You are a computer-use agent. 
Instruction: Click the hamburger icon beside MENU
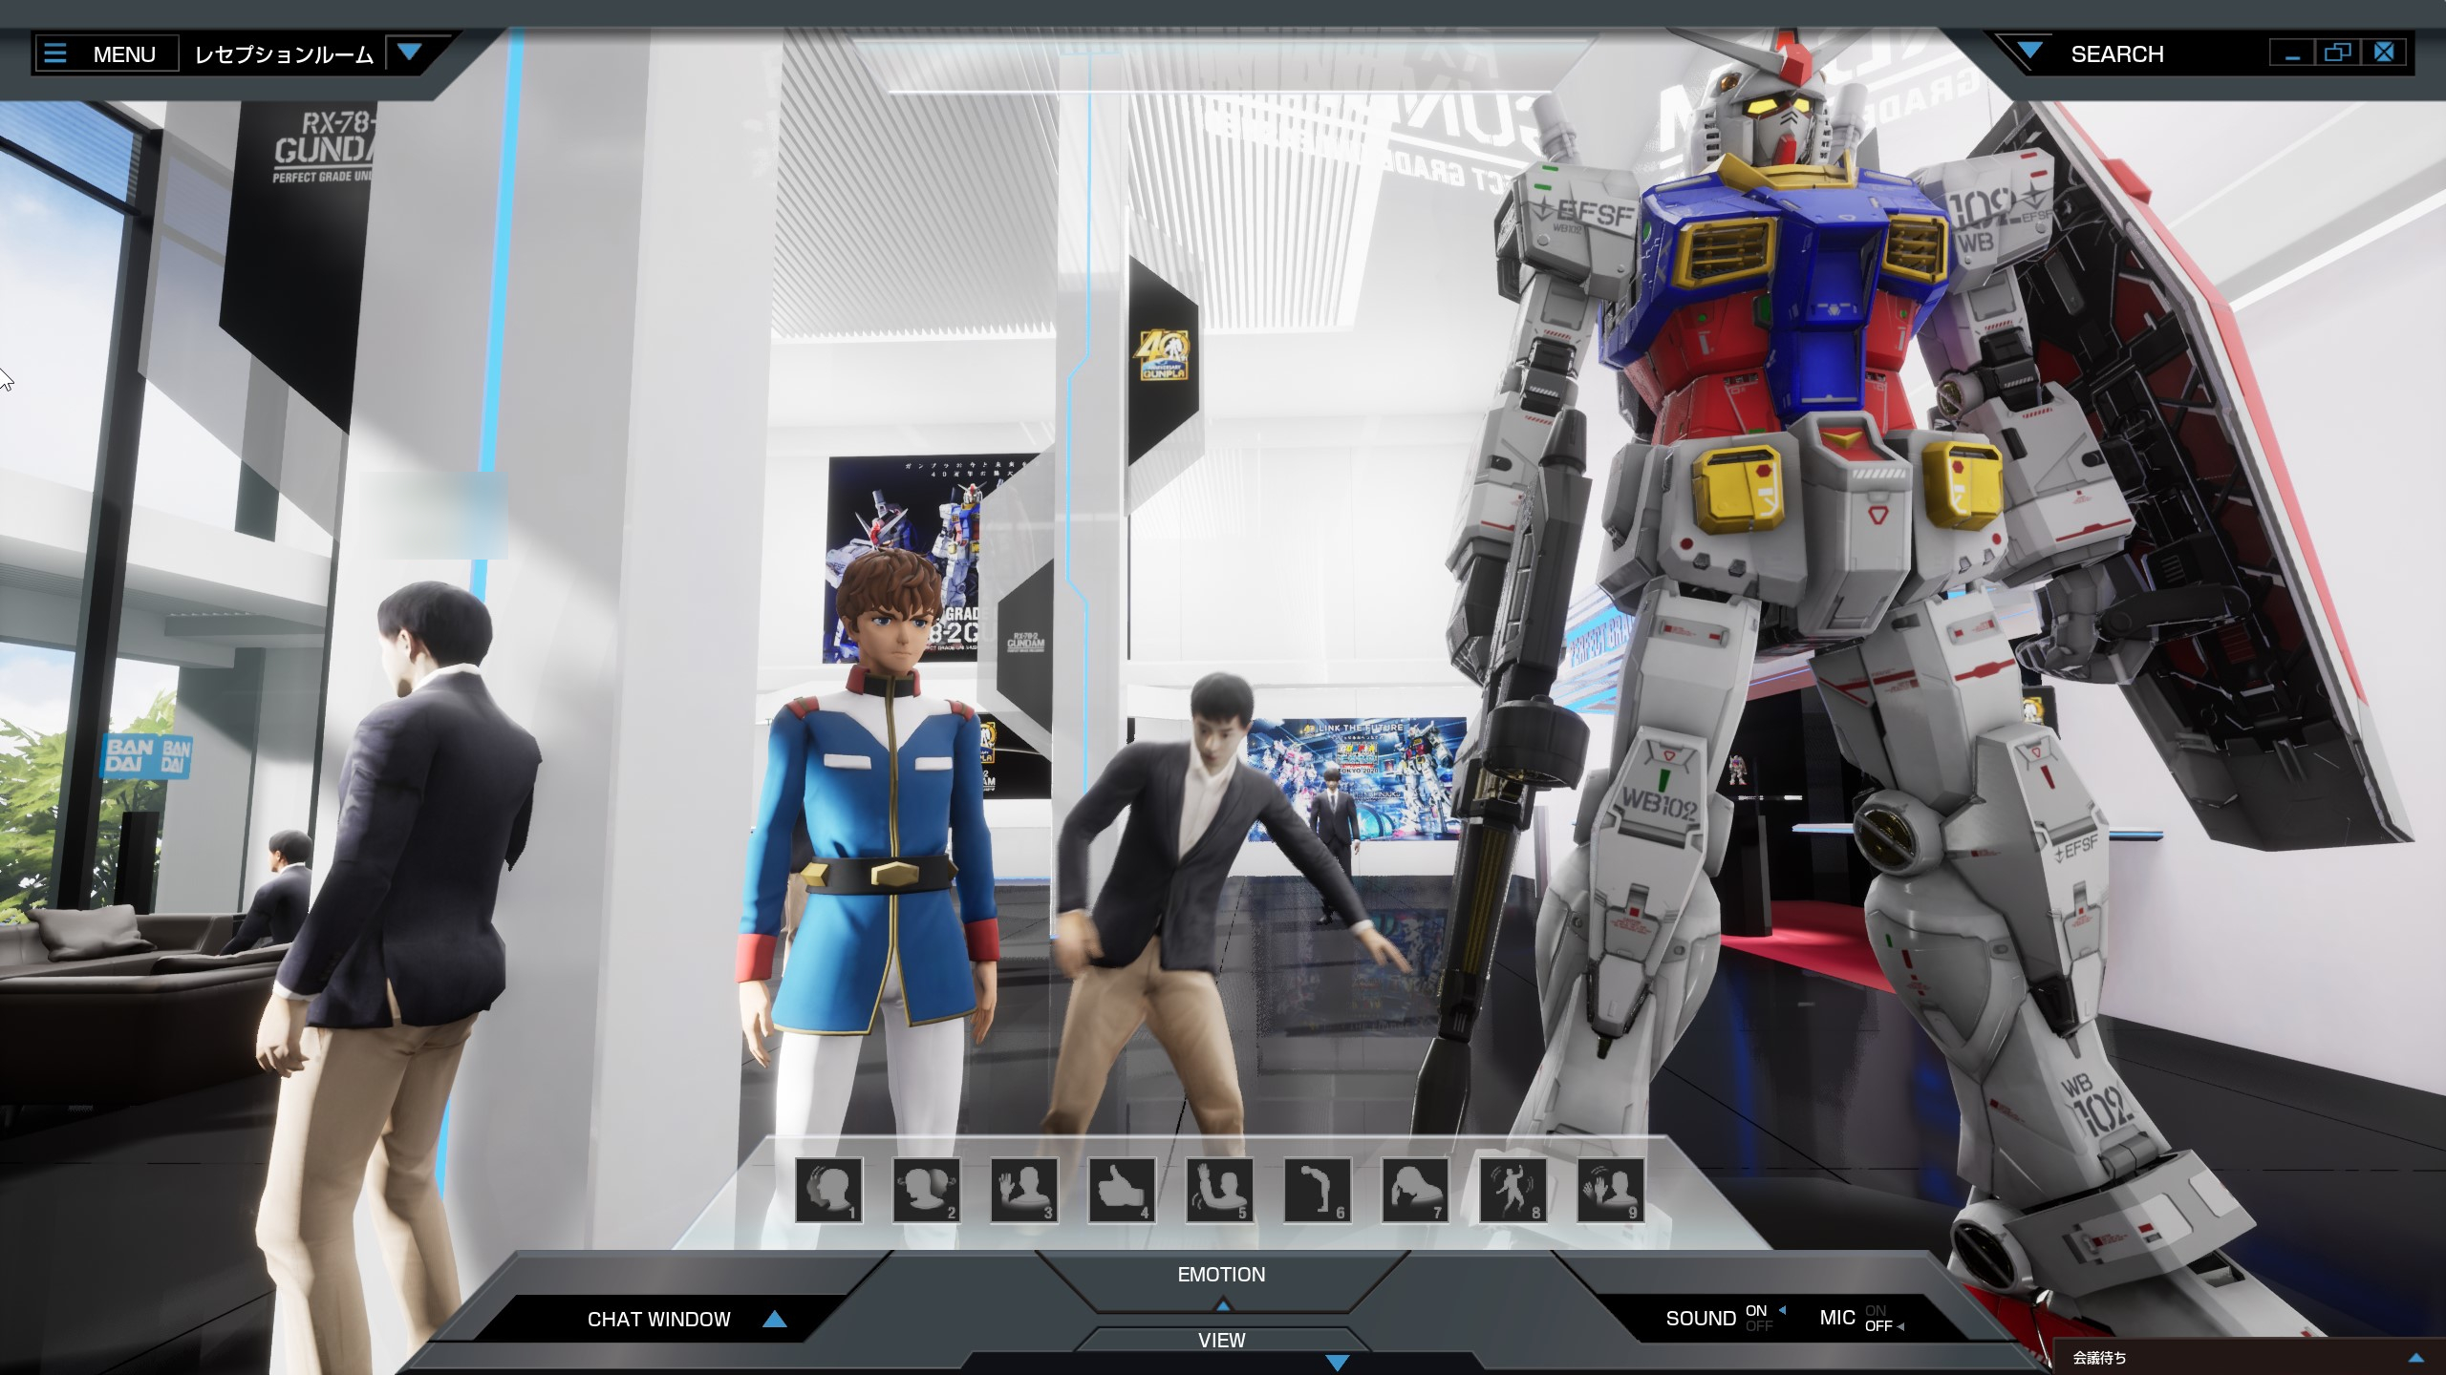[56, 53]
